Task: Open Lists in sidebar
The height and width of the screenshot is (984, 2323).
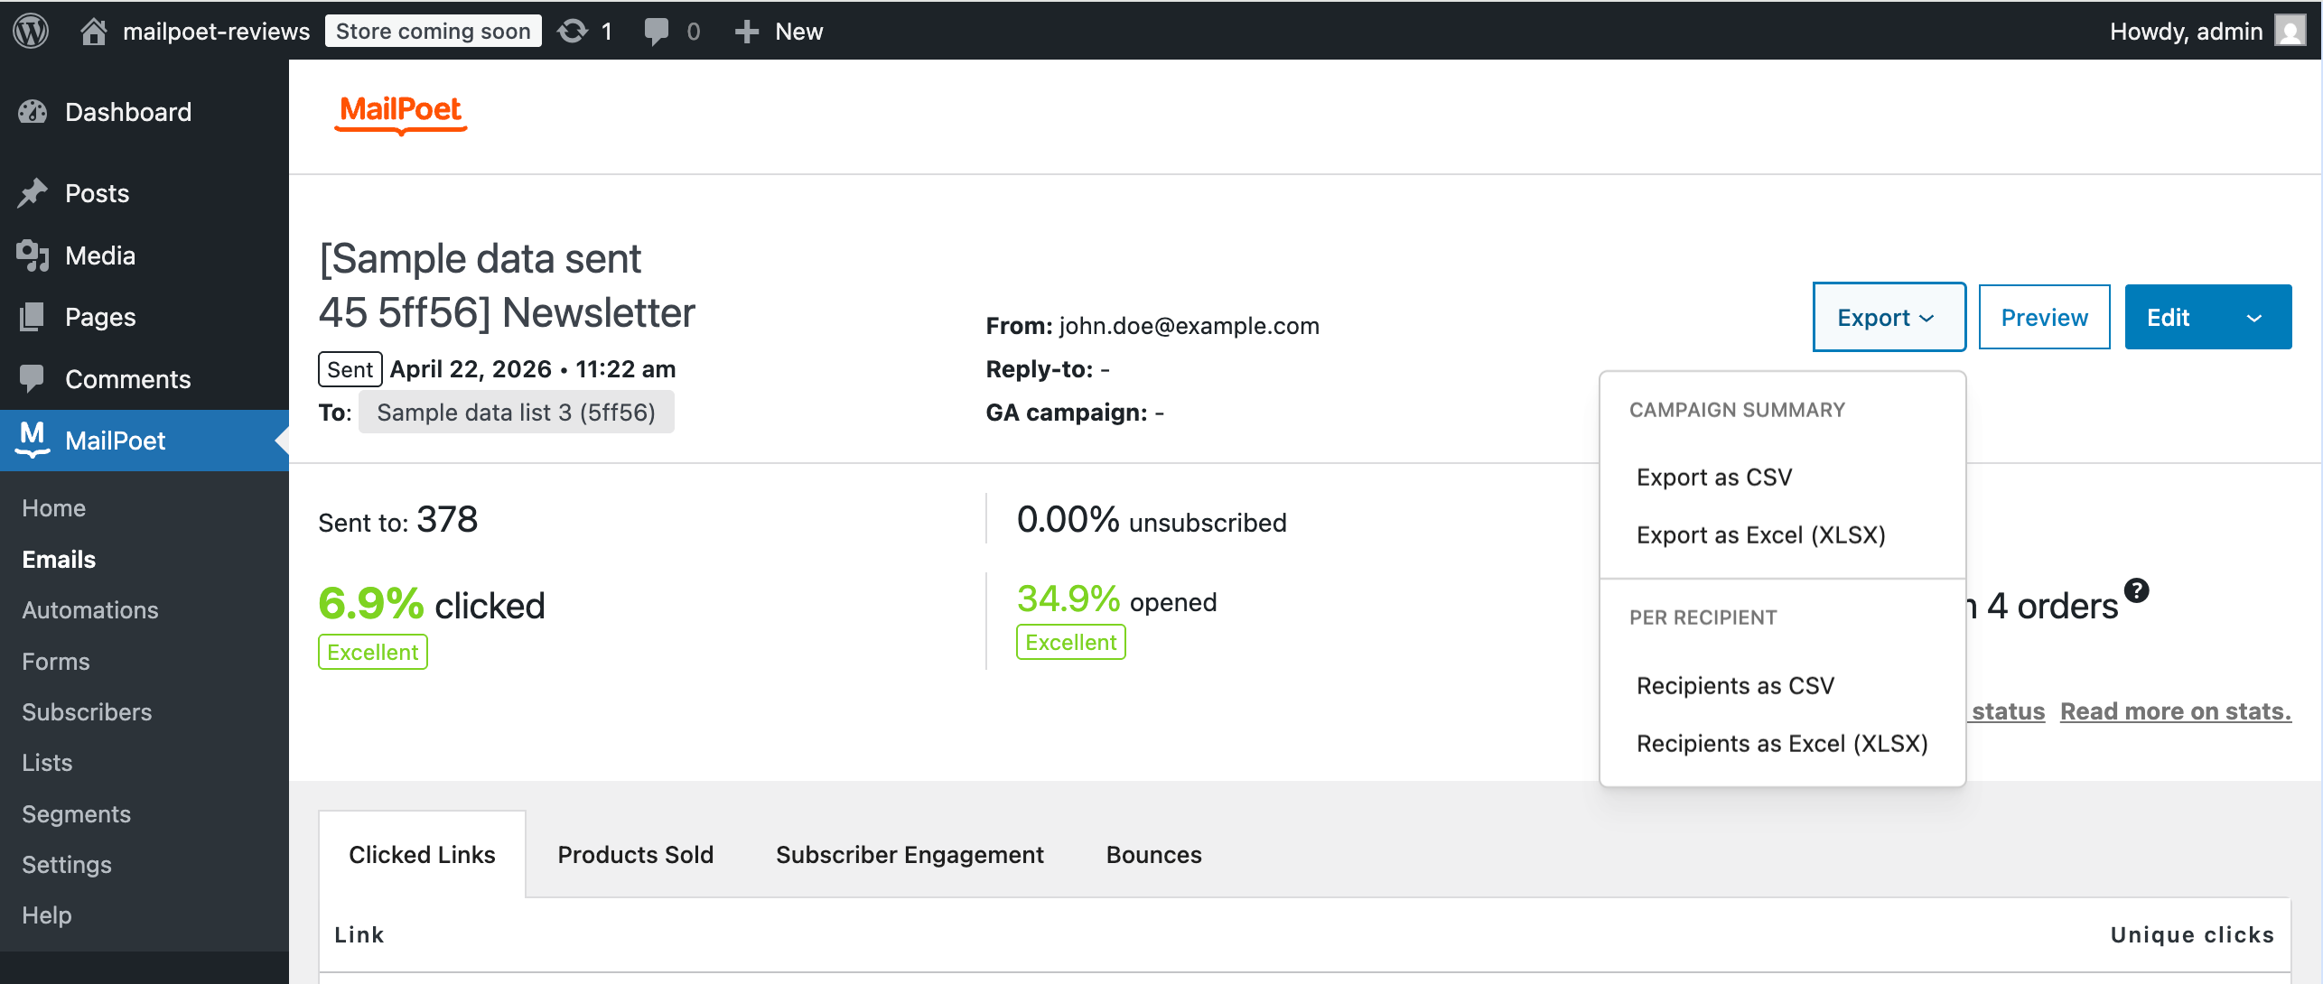Action: point(47,763)
